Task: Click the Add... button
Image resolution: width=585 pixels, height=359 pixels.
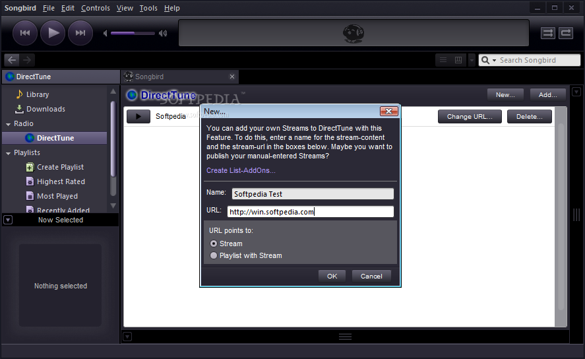Action: click(x=547, y=95)
